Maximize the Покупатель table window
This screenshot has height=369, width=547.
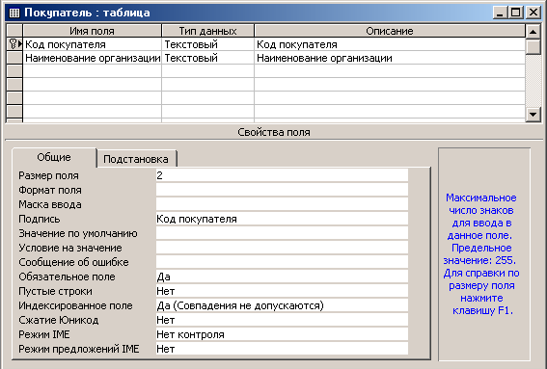click(x=516, y=13)
